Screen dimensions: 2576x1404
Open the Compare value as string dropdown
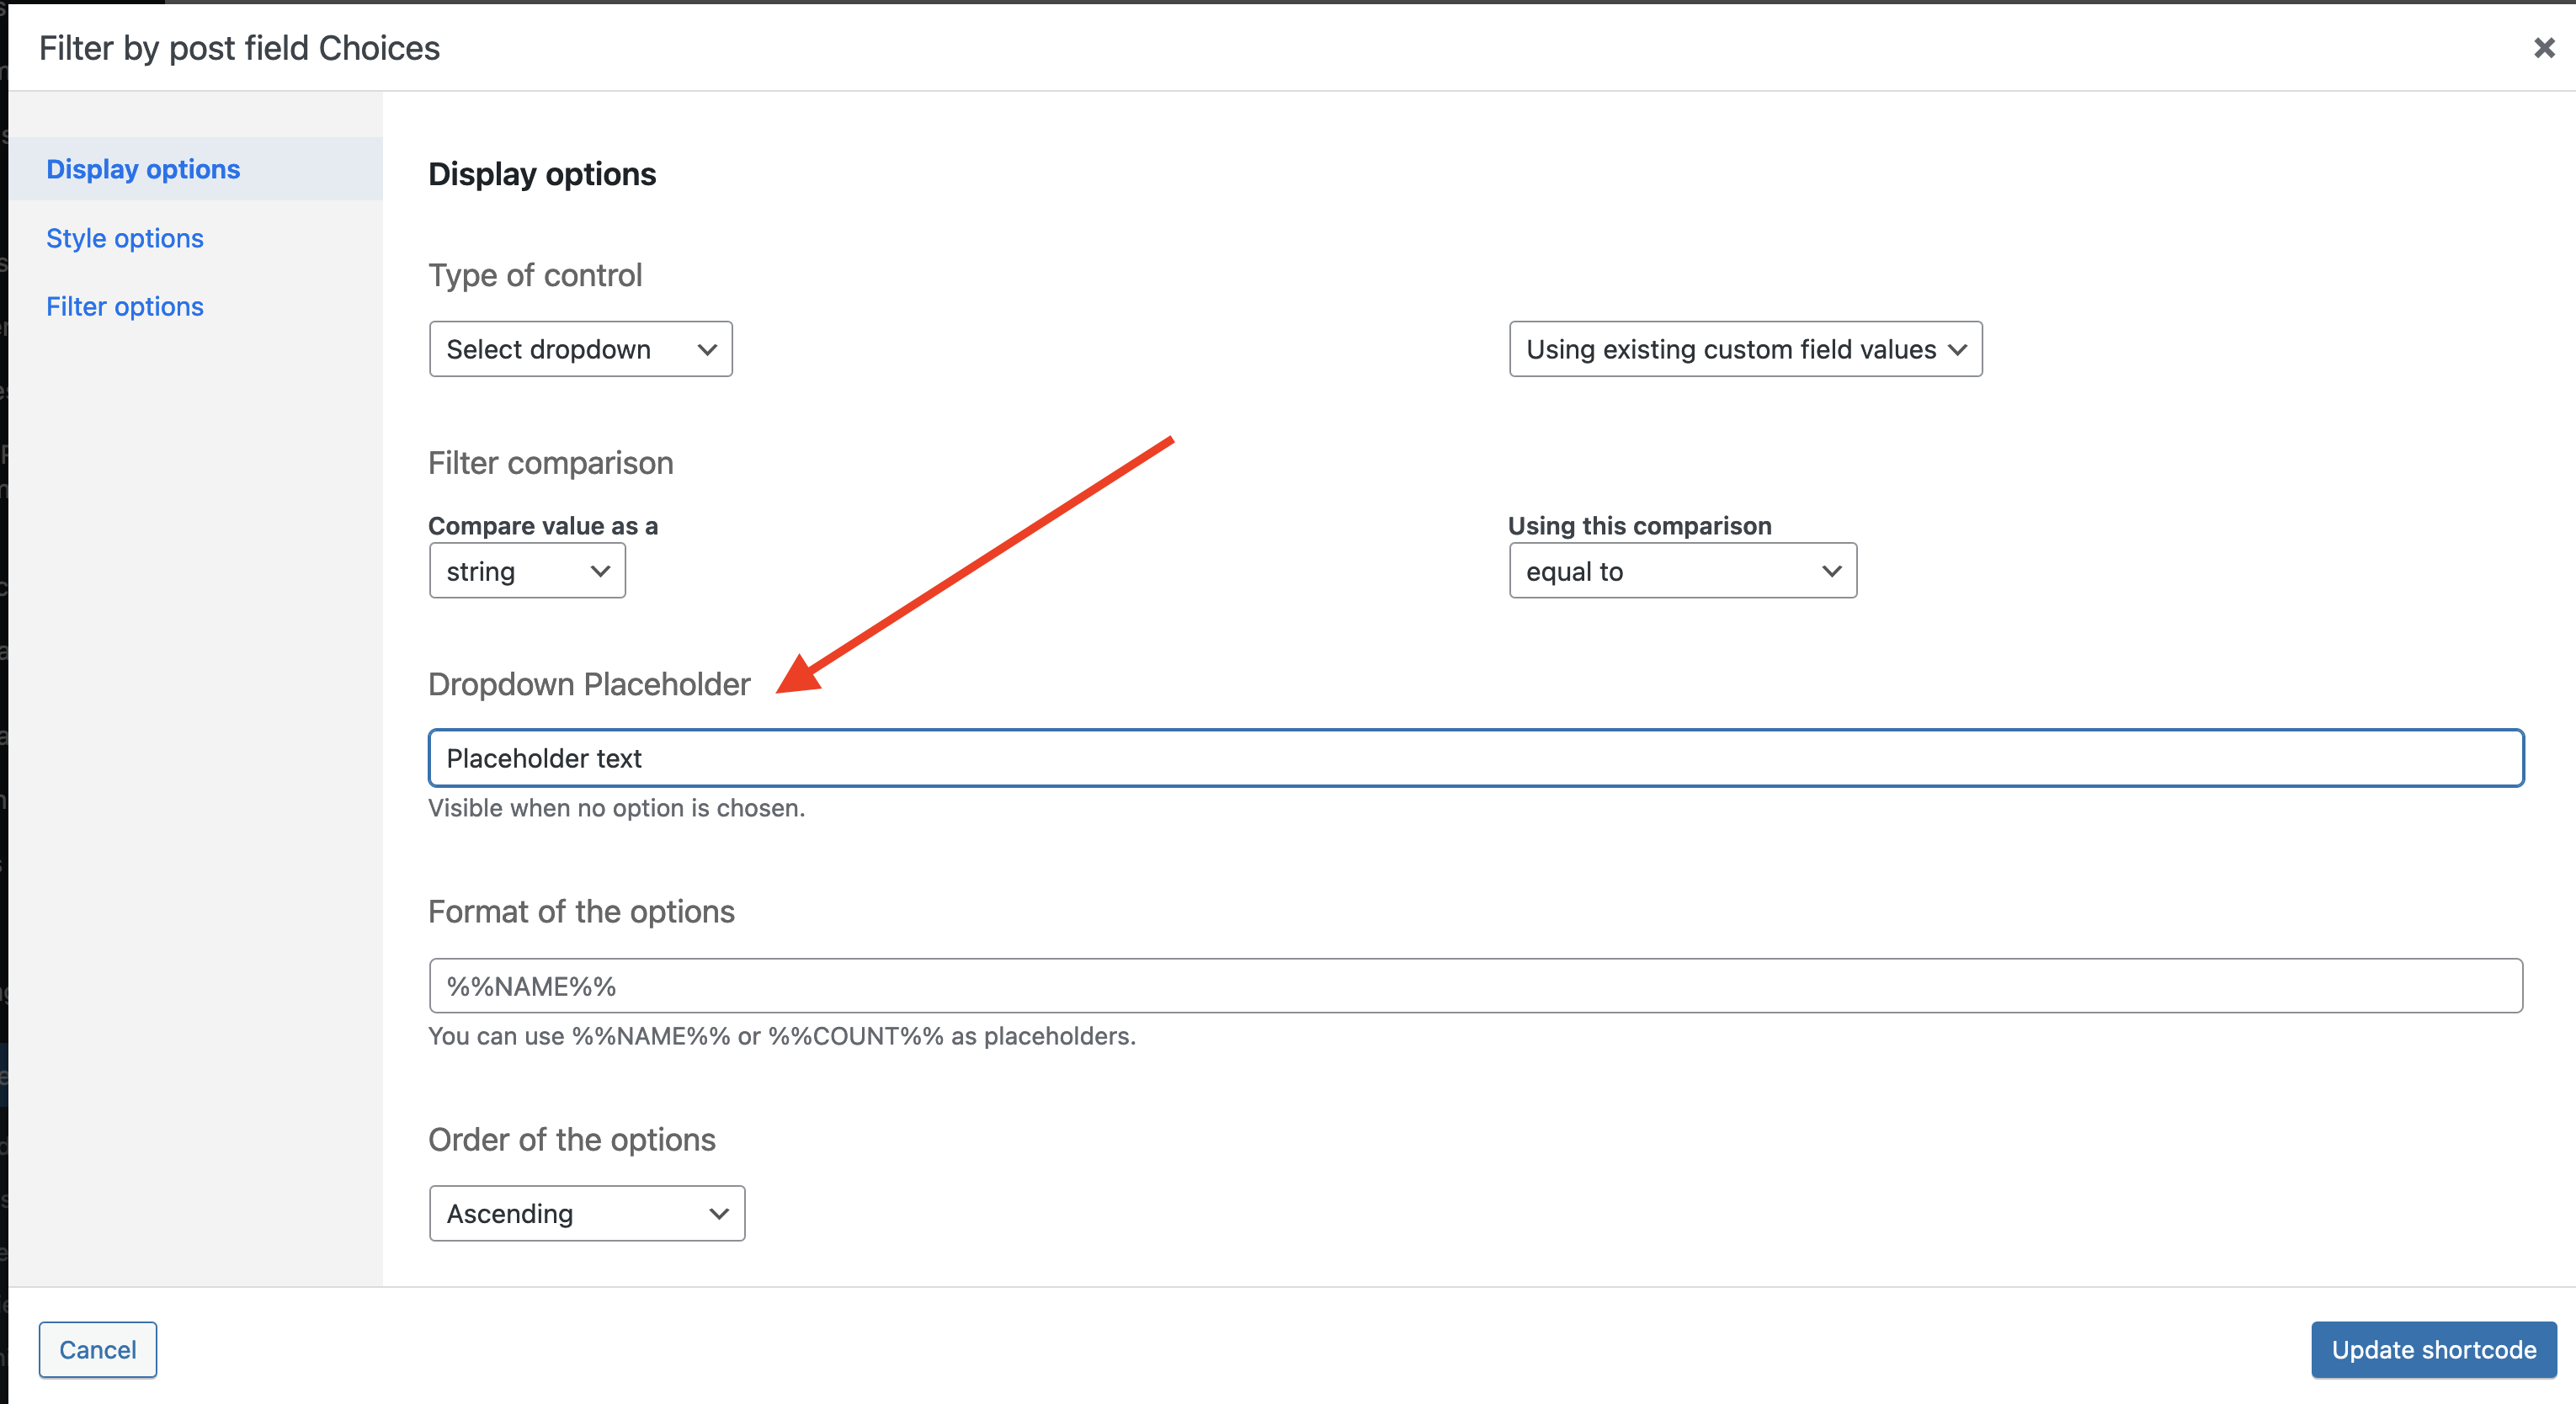click(527, 571)
